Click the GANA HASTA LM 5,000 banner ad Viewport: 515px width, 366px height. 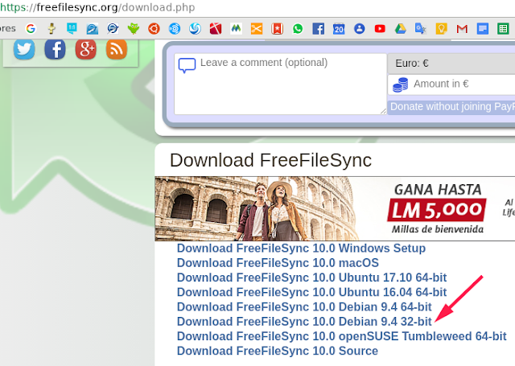pyautogui.click(x=335, y=209)
